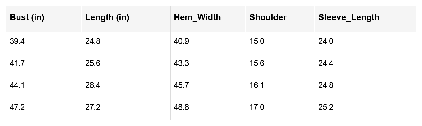The height and width of the screenshot is (126, 422).
Task: Click the length value 26.4
Action: 93,85
